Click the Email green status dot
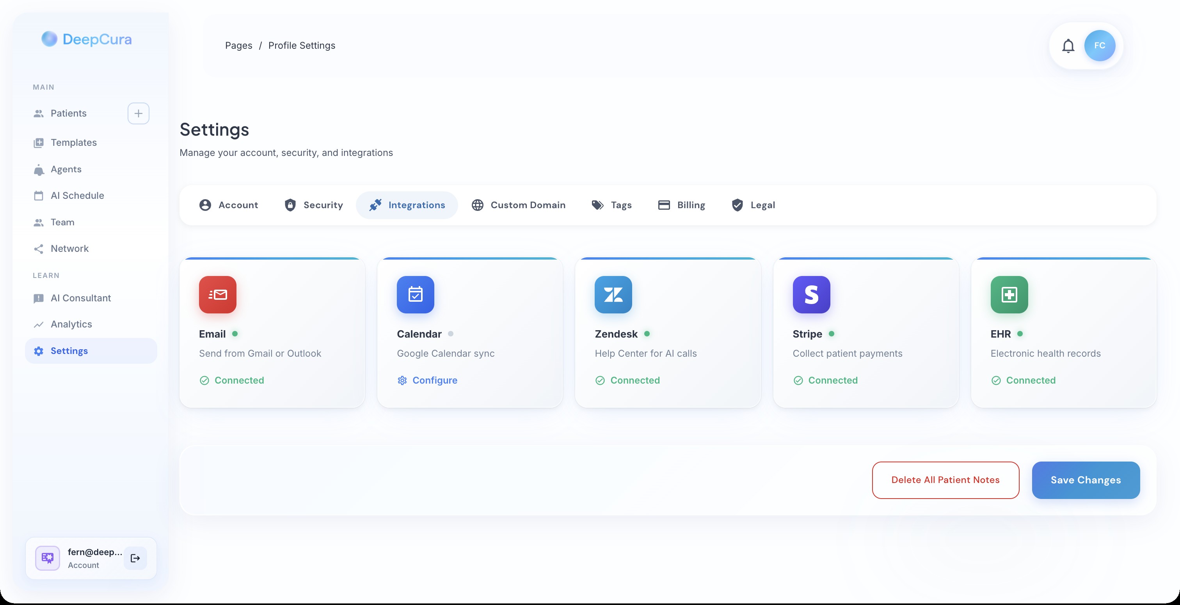This screenshot has width=1180, height=605. (x=235, y=334)
